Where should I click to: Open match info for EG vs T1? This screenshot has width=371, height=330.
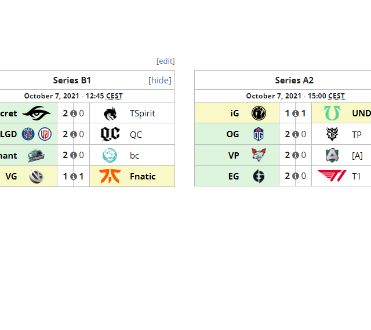click(x=296, y=177)
